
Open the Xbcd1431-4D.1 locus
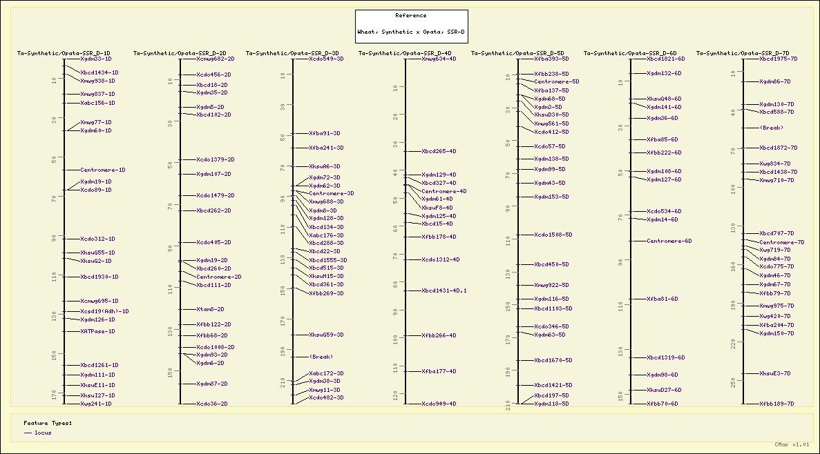[x=444, y=290]
